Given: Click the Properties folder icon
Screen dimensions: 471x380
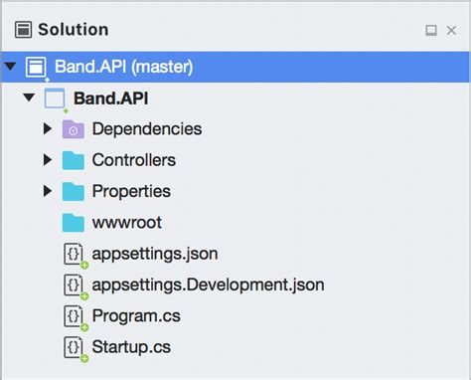Looking at the screenshot, I should (x=73, y=191).
